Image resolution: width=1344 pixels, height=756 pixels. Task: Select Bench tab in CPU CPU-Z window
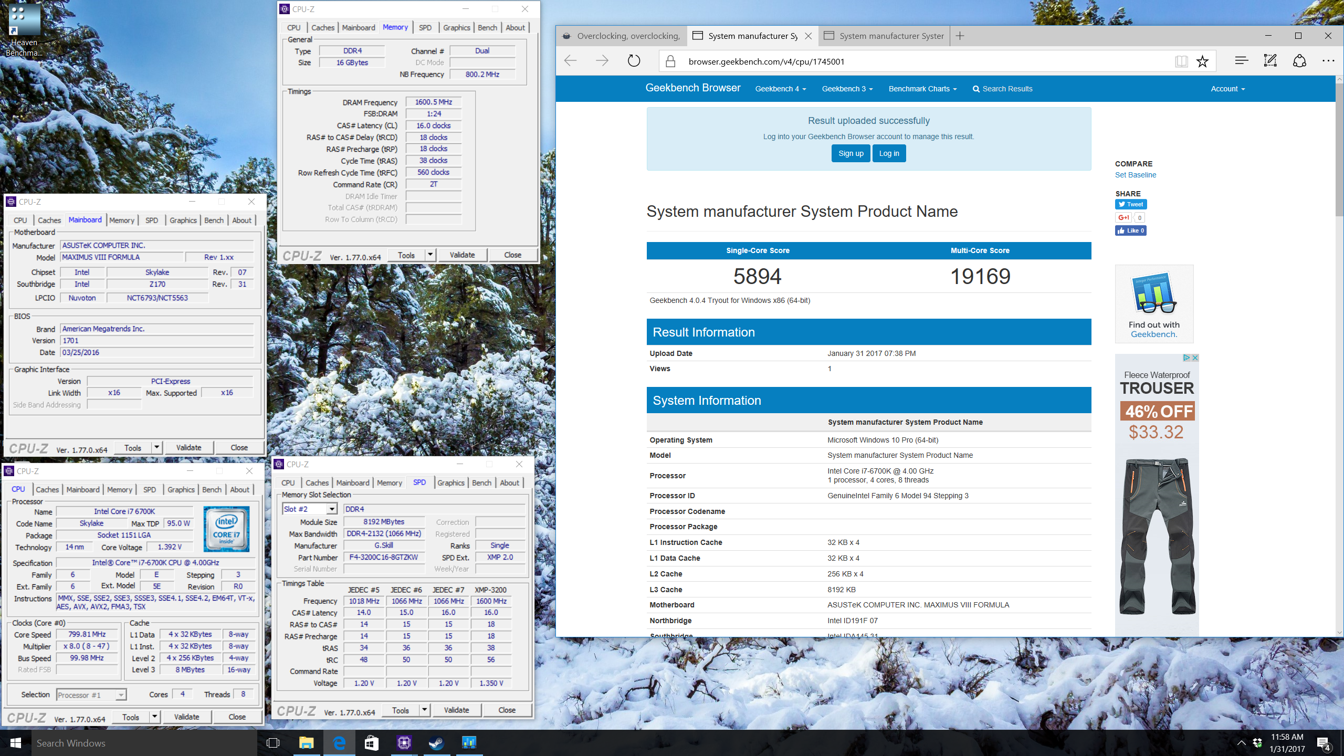(x=212, y=489)
